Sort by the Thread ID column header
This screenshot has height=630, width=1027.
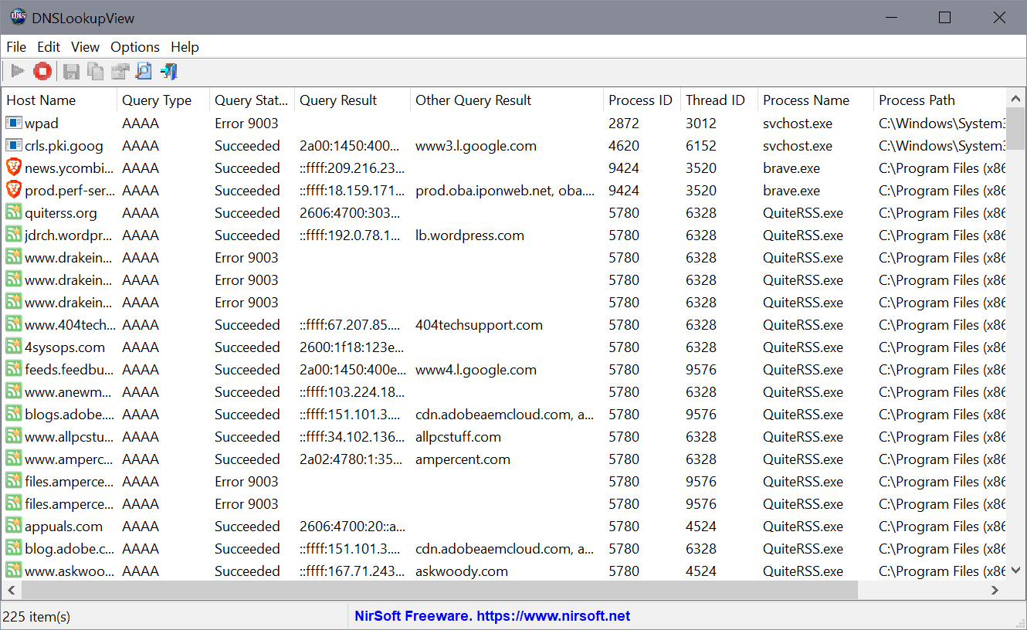(x=719, y=100)
